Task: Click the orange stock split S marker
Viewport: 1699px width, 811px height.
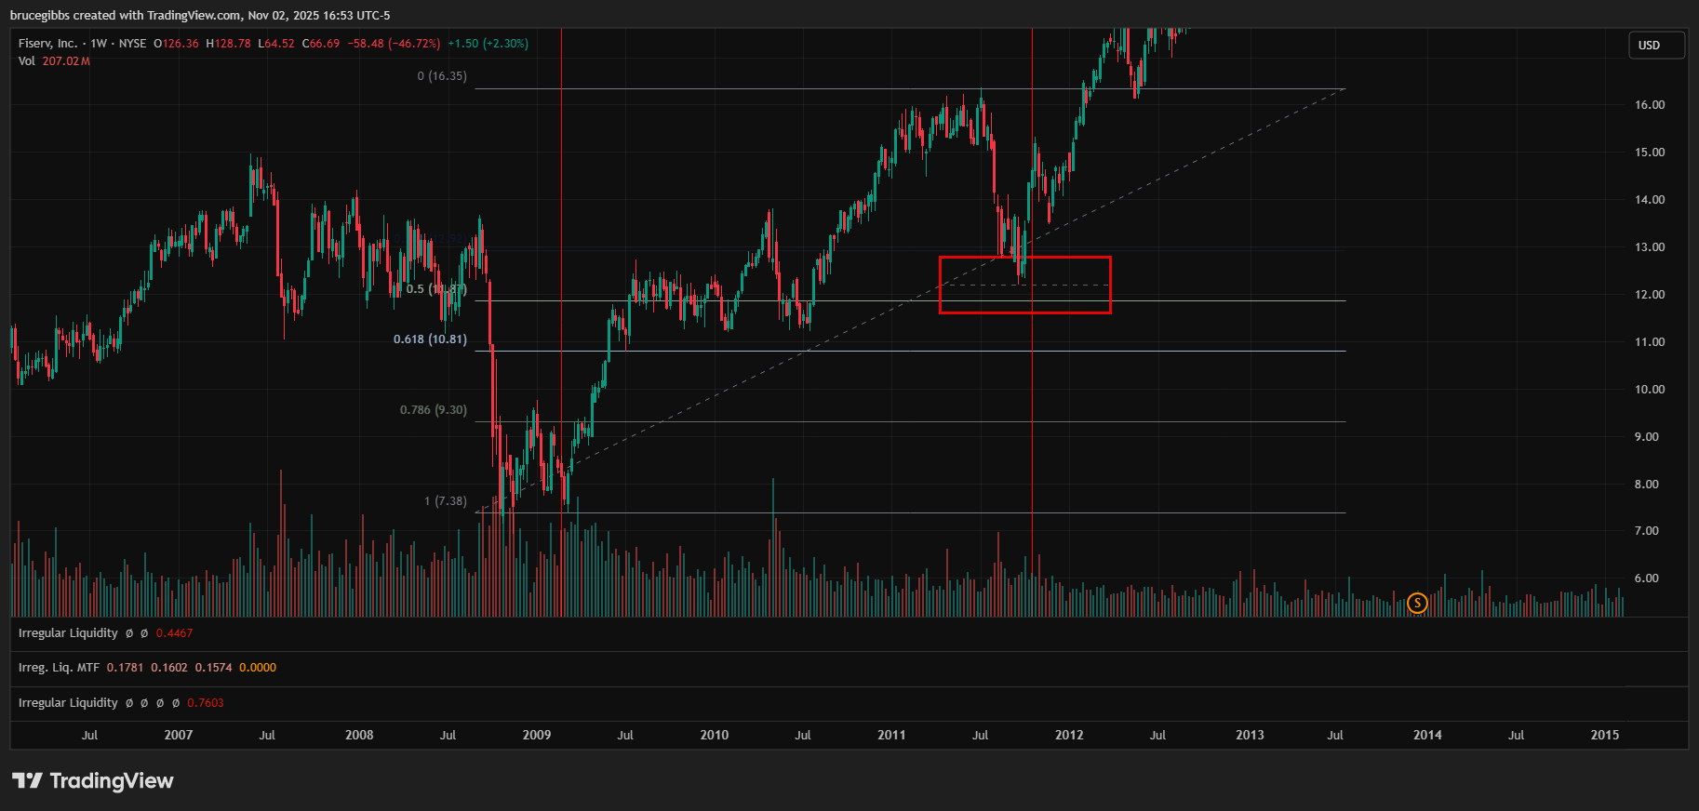Action: coord(1416,604)
